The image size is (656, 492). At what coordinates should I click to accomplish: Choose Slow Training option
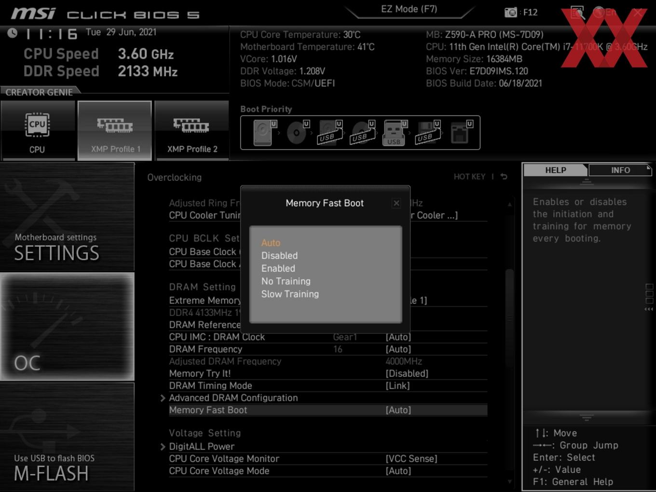pos(290,294)
